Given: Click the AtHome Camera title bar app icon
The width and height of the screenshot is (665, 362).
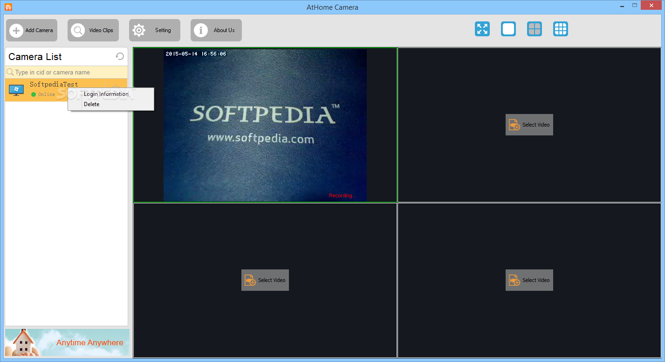Looking at the screenshot, I should [8, 7].
